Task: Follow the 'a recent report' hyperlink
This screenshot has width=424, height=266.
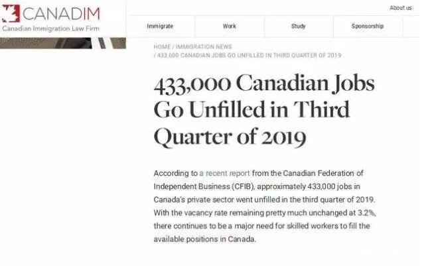Action: tap(225, 173)
